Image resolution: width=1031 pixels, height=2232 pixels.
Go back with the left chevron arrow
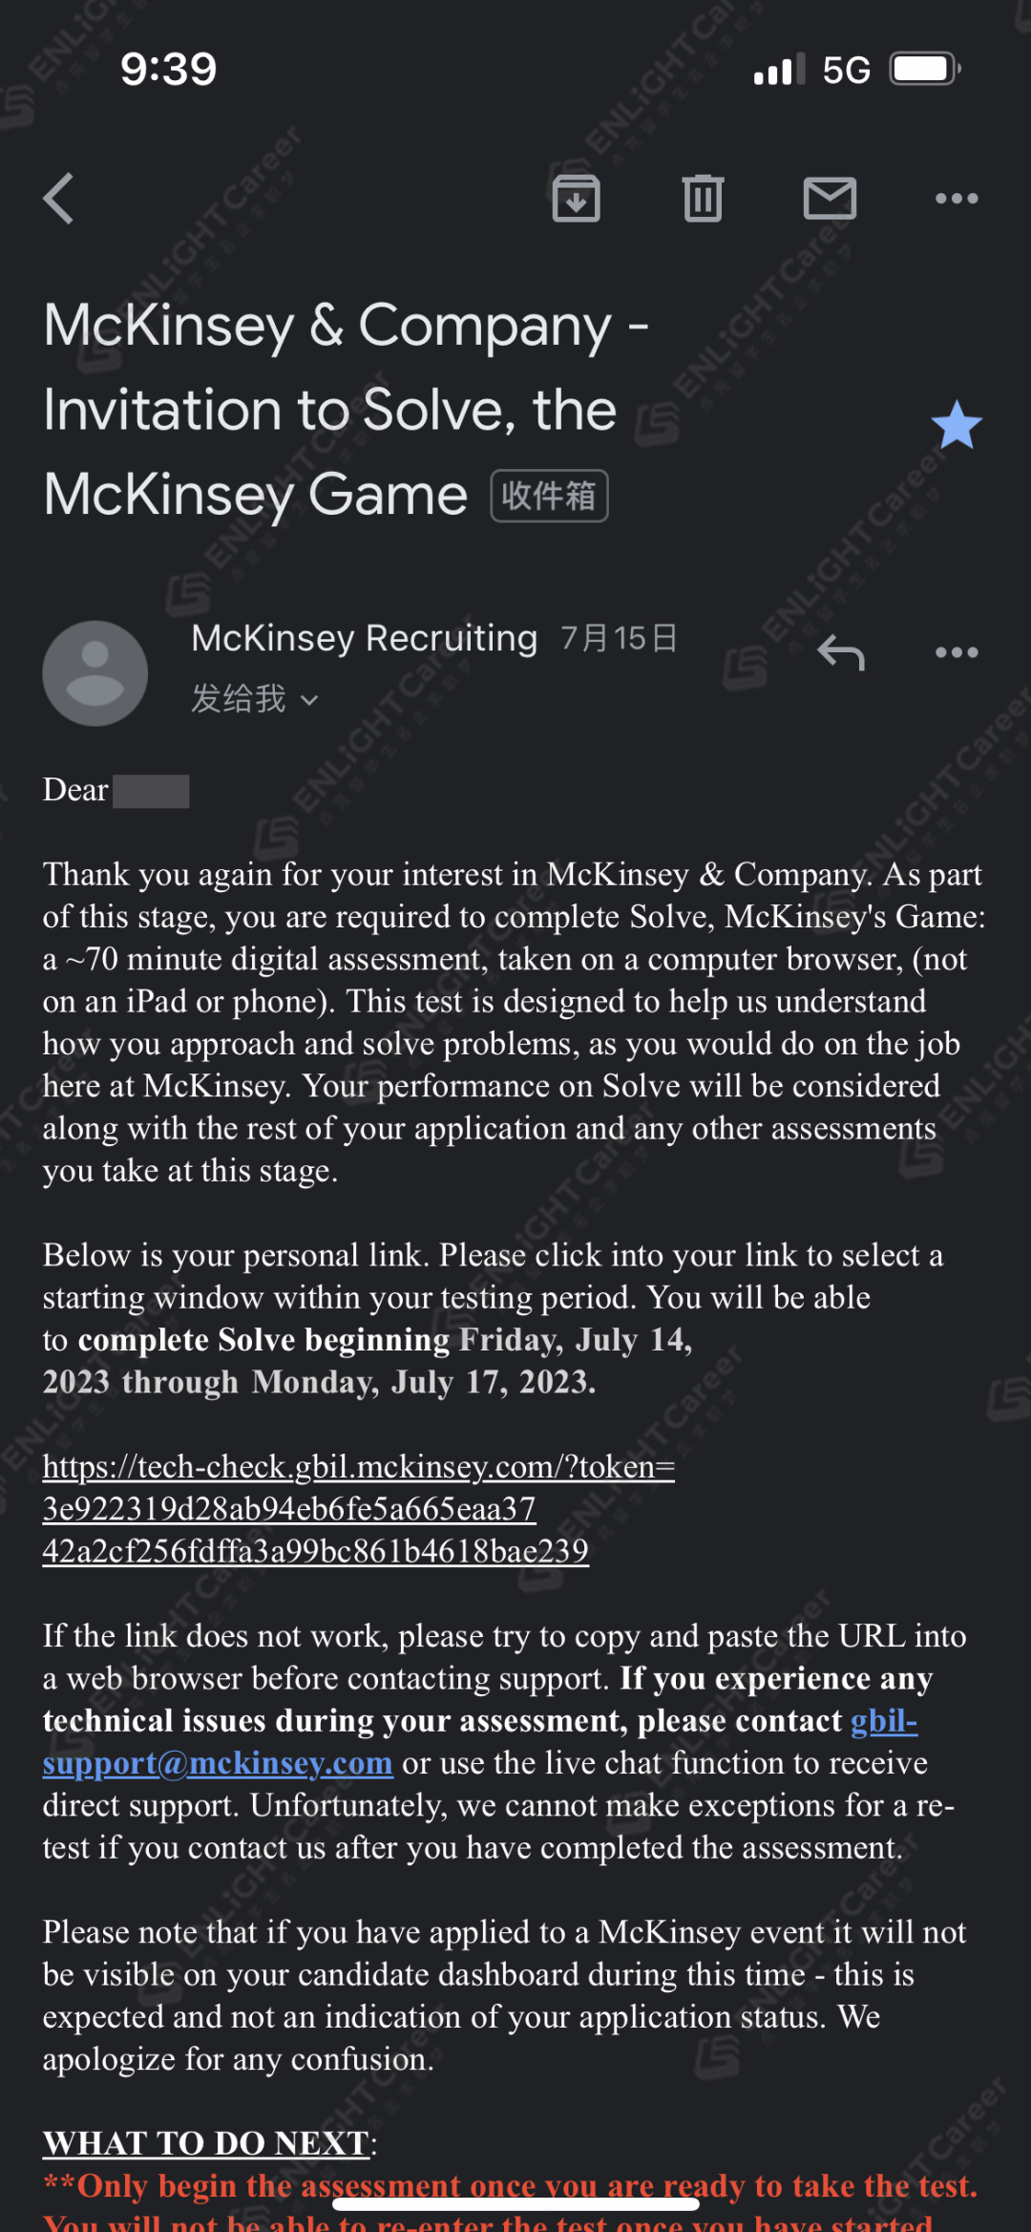pyautogui.click(x=59, y=199)
